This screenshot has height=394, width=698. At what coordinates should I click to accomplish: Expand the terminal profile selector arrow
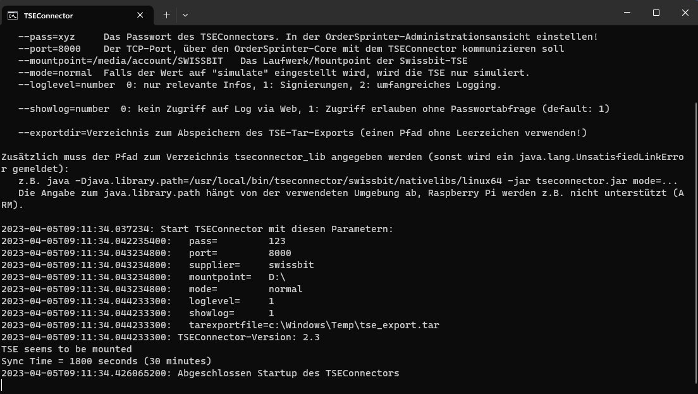point(184,15)
